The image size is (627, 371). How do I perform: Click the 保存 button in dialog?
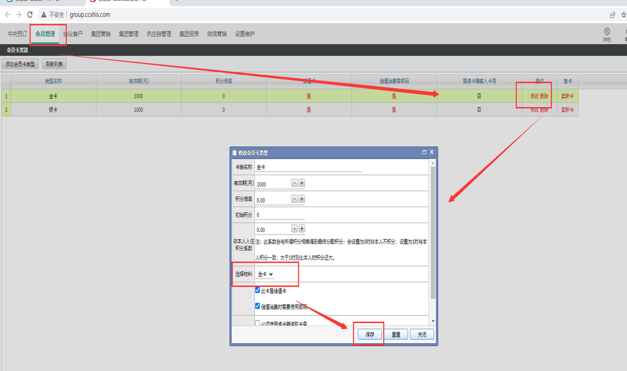(369, 334)
